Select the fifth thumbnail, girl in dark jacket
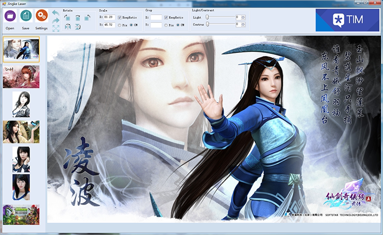The height and width of the screenshot is (235, 383). (x=21, y=159)
